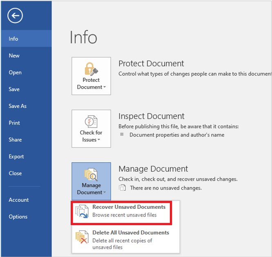Screen dimensions: 272x257
Task: Select Delete All Unsaved Documents entry
Action: coord(126,239)
